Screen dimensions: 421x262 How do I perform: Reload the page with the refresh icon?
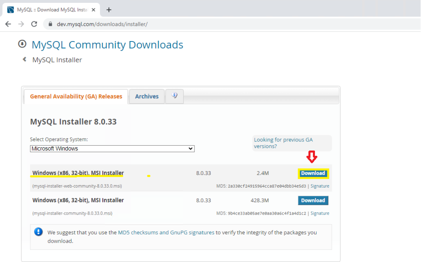click(34, 24)
